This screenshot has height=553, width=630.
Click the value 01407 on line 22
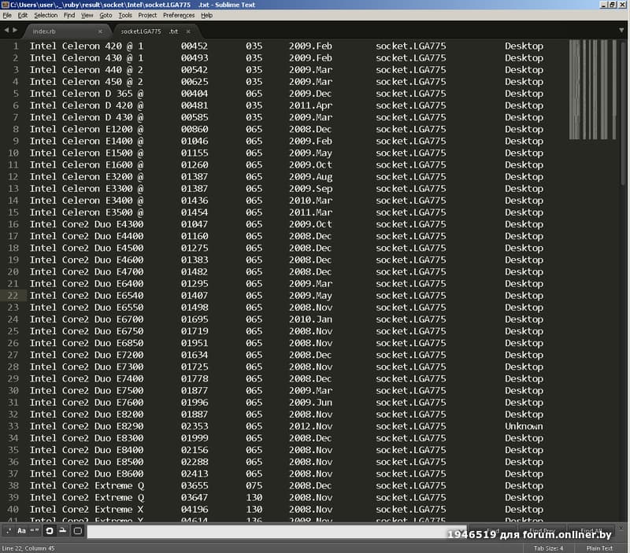(x=195, y=296)
